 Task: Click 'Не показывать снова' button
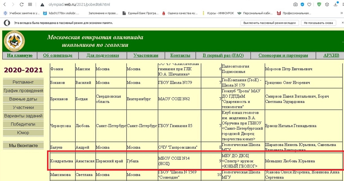[318, 23]
